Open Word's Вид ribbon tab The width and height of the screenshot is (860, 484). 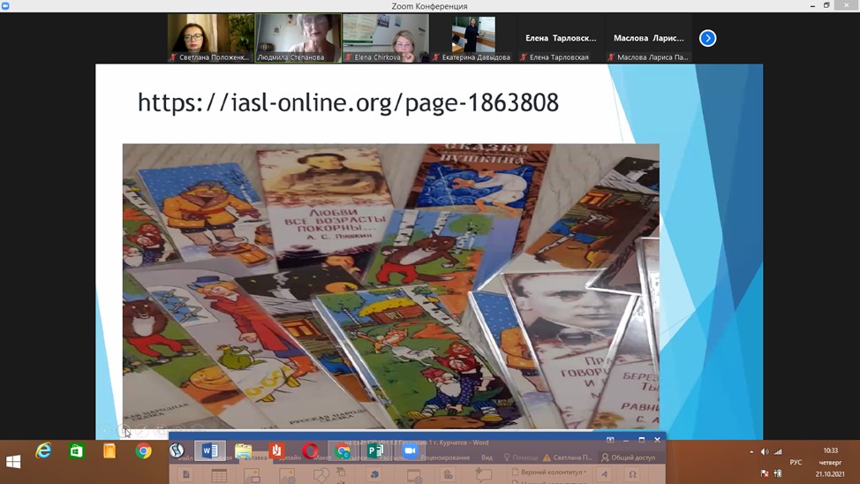pos(487,458)
